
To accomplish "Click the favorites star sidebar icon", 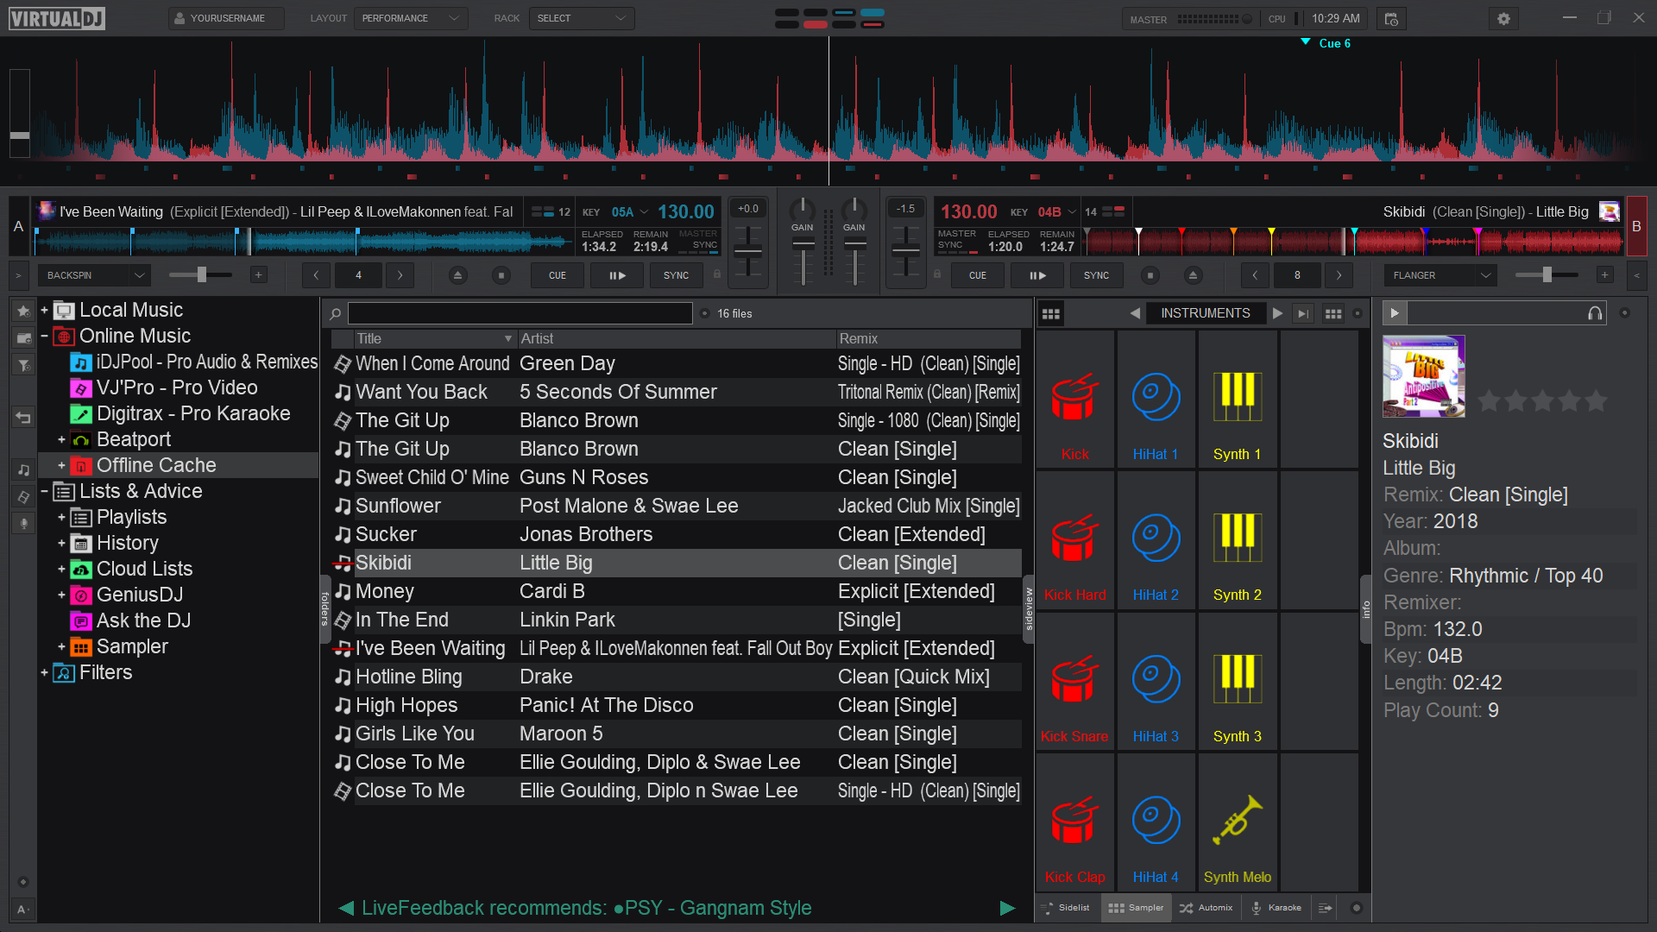I will [x=23, y=311].
